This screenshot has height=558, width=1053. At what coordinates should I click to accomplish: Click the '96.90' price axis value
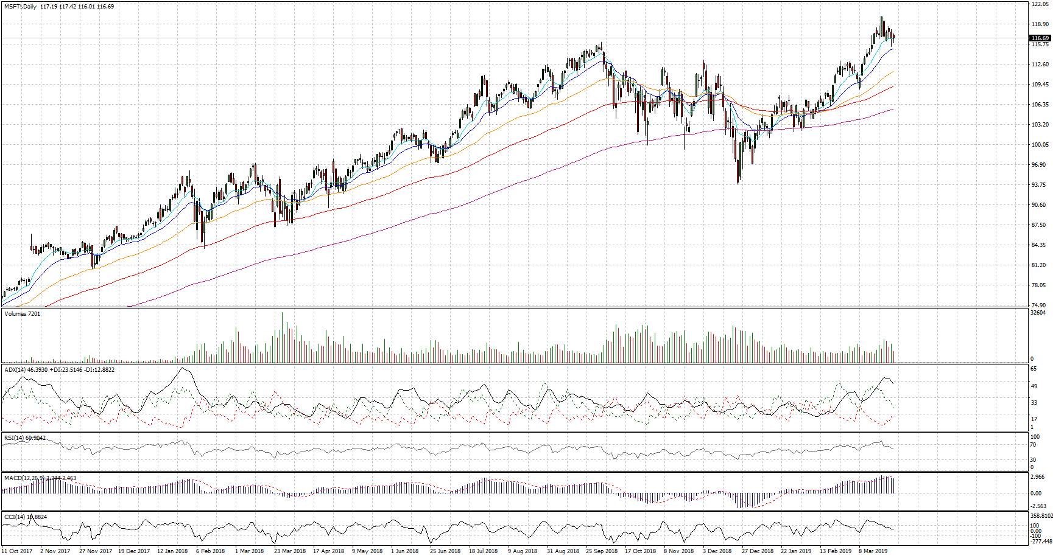click(1038, 165)
